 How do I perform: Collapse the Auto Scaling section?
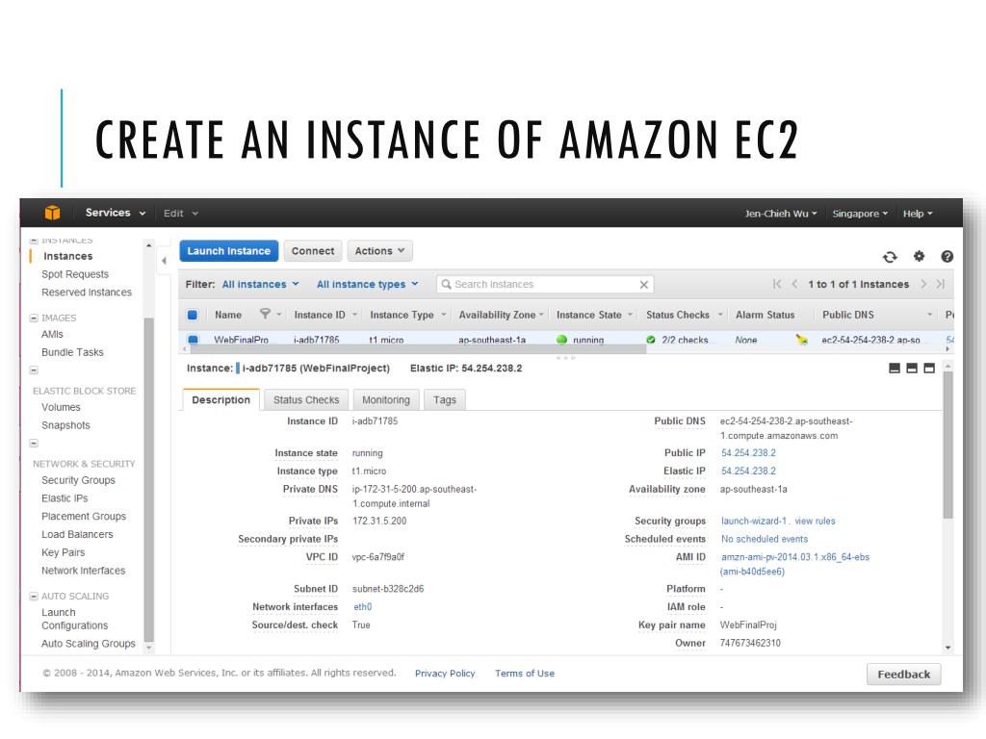tap(34, 596)
